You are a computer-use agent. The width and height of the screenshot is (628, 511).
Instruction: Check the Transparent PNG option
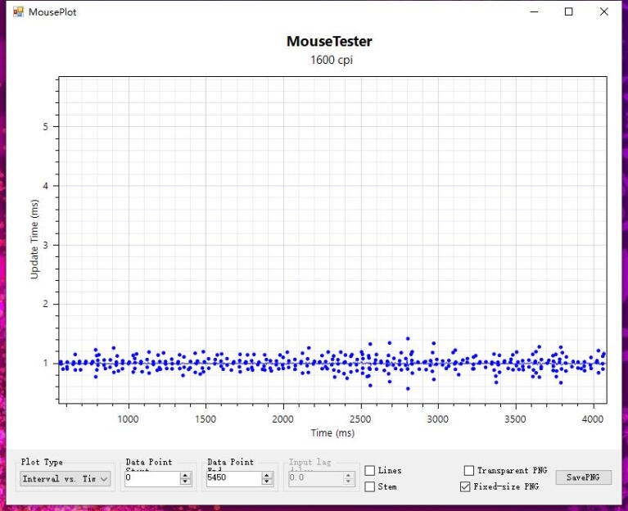pyautogui.click(x=469, y=471)
